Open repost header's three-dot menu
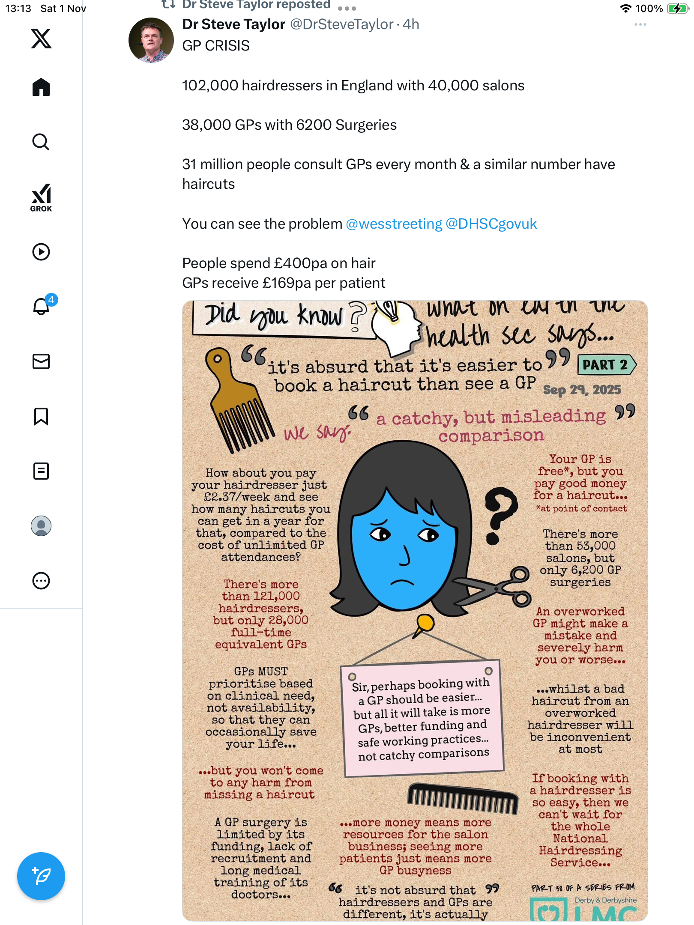 tap(347, 8)
